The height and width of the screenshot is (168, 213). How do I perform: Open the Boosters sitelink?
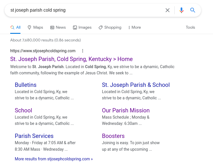coord(113,136)
